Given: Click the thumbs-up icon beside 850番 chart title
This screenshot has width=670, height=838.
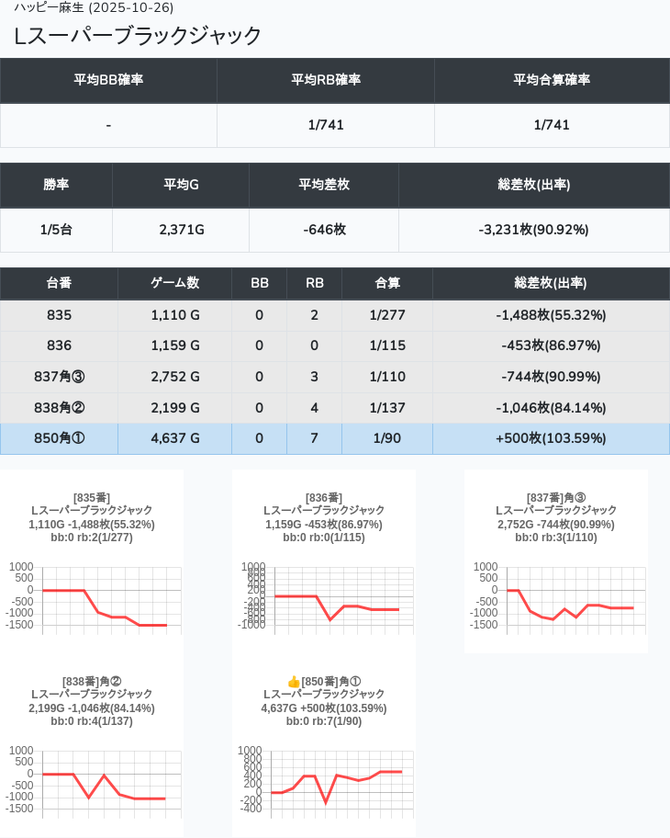Looking at the screenshot, I should pyautogui.click(x=294, y=681).
